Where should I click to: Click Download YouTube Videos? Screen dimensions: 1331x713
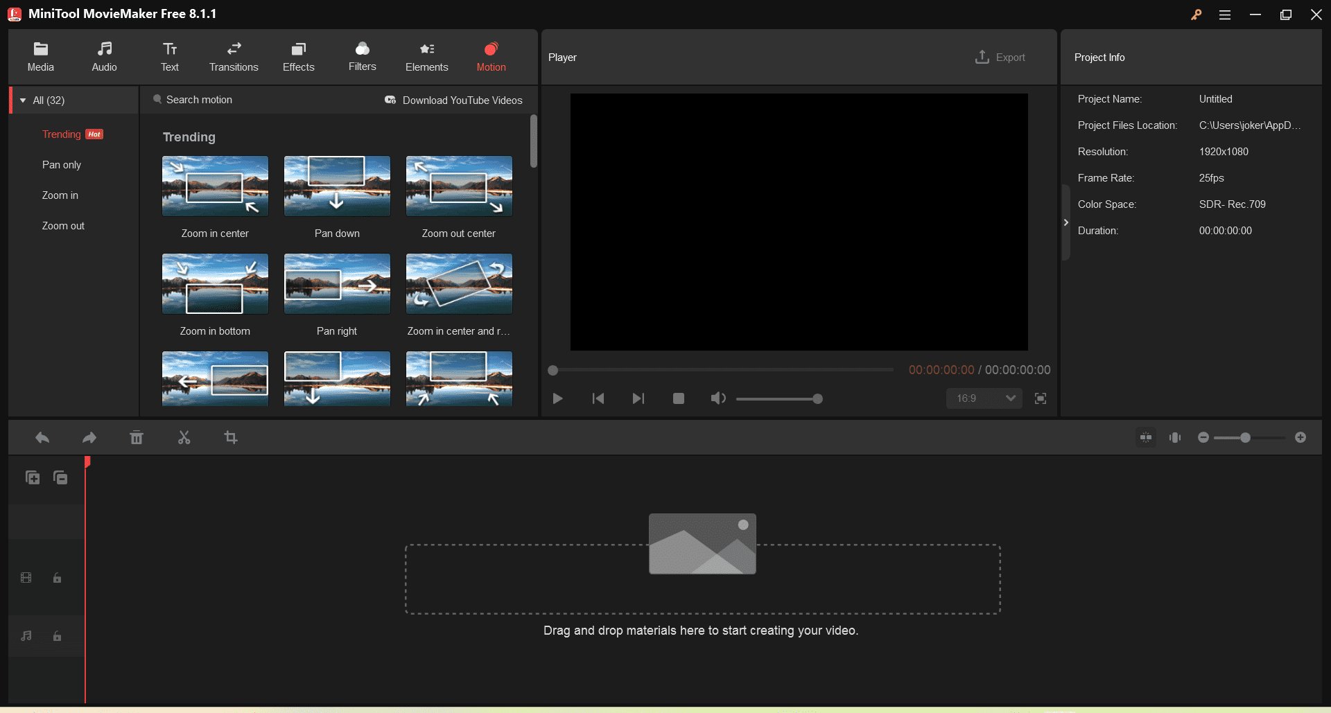pos(454,100)
